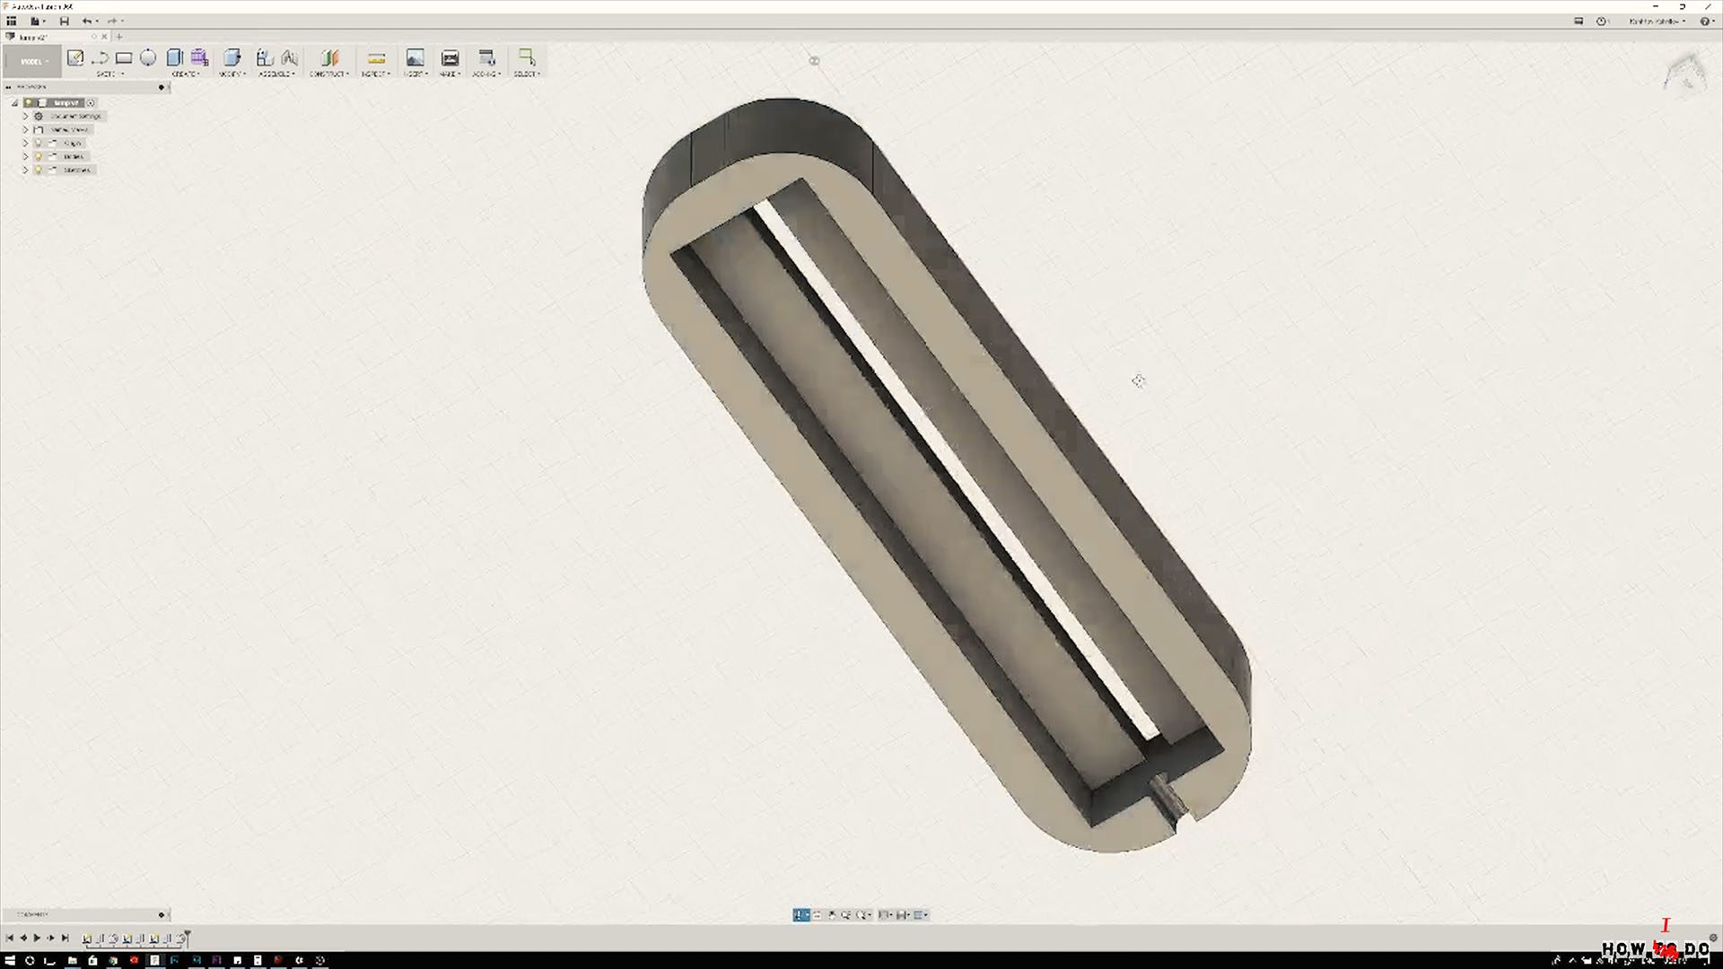Toggle Sketches folder visibility lightbulb
This screenshot has width=1723, height=969.
(39, 170)
